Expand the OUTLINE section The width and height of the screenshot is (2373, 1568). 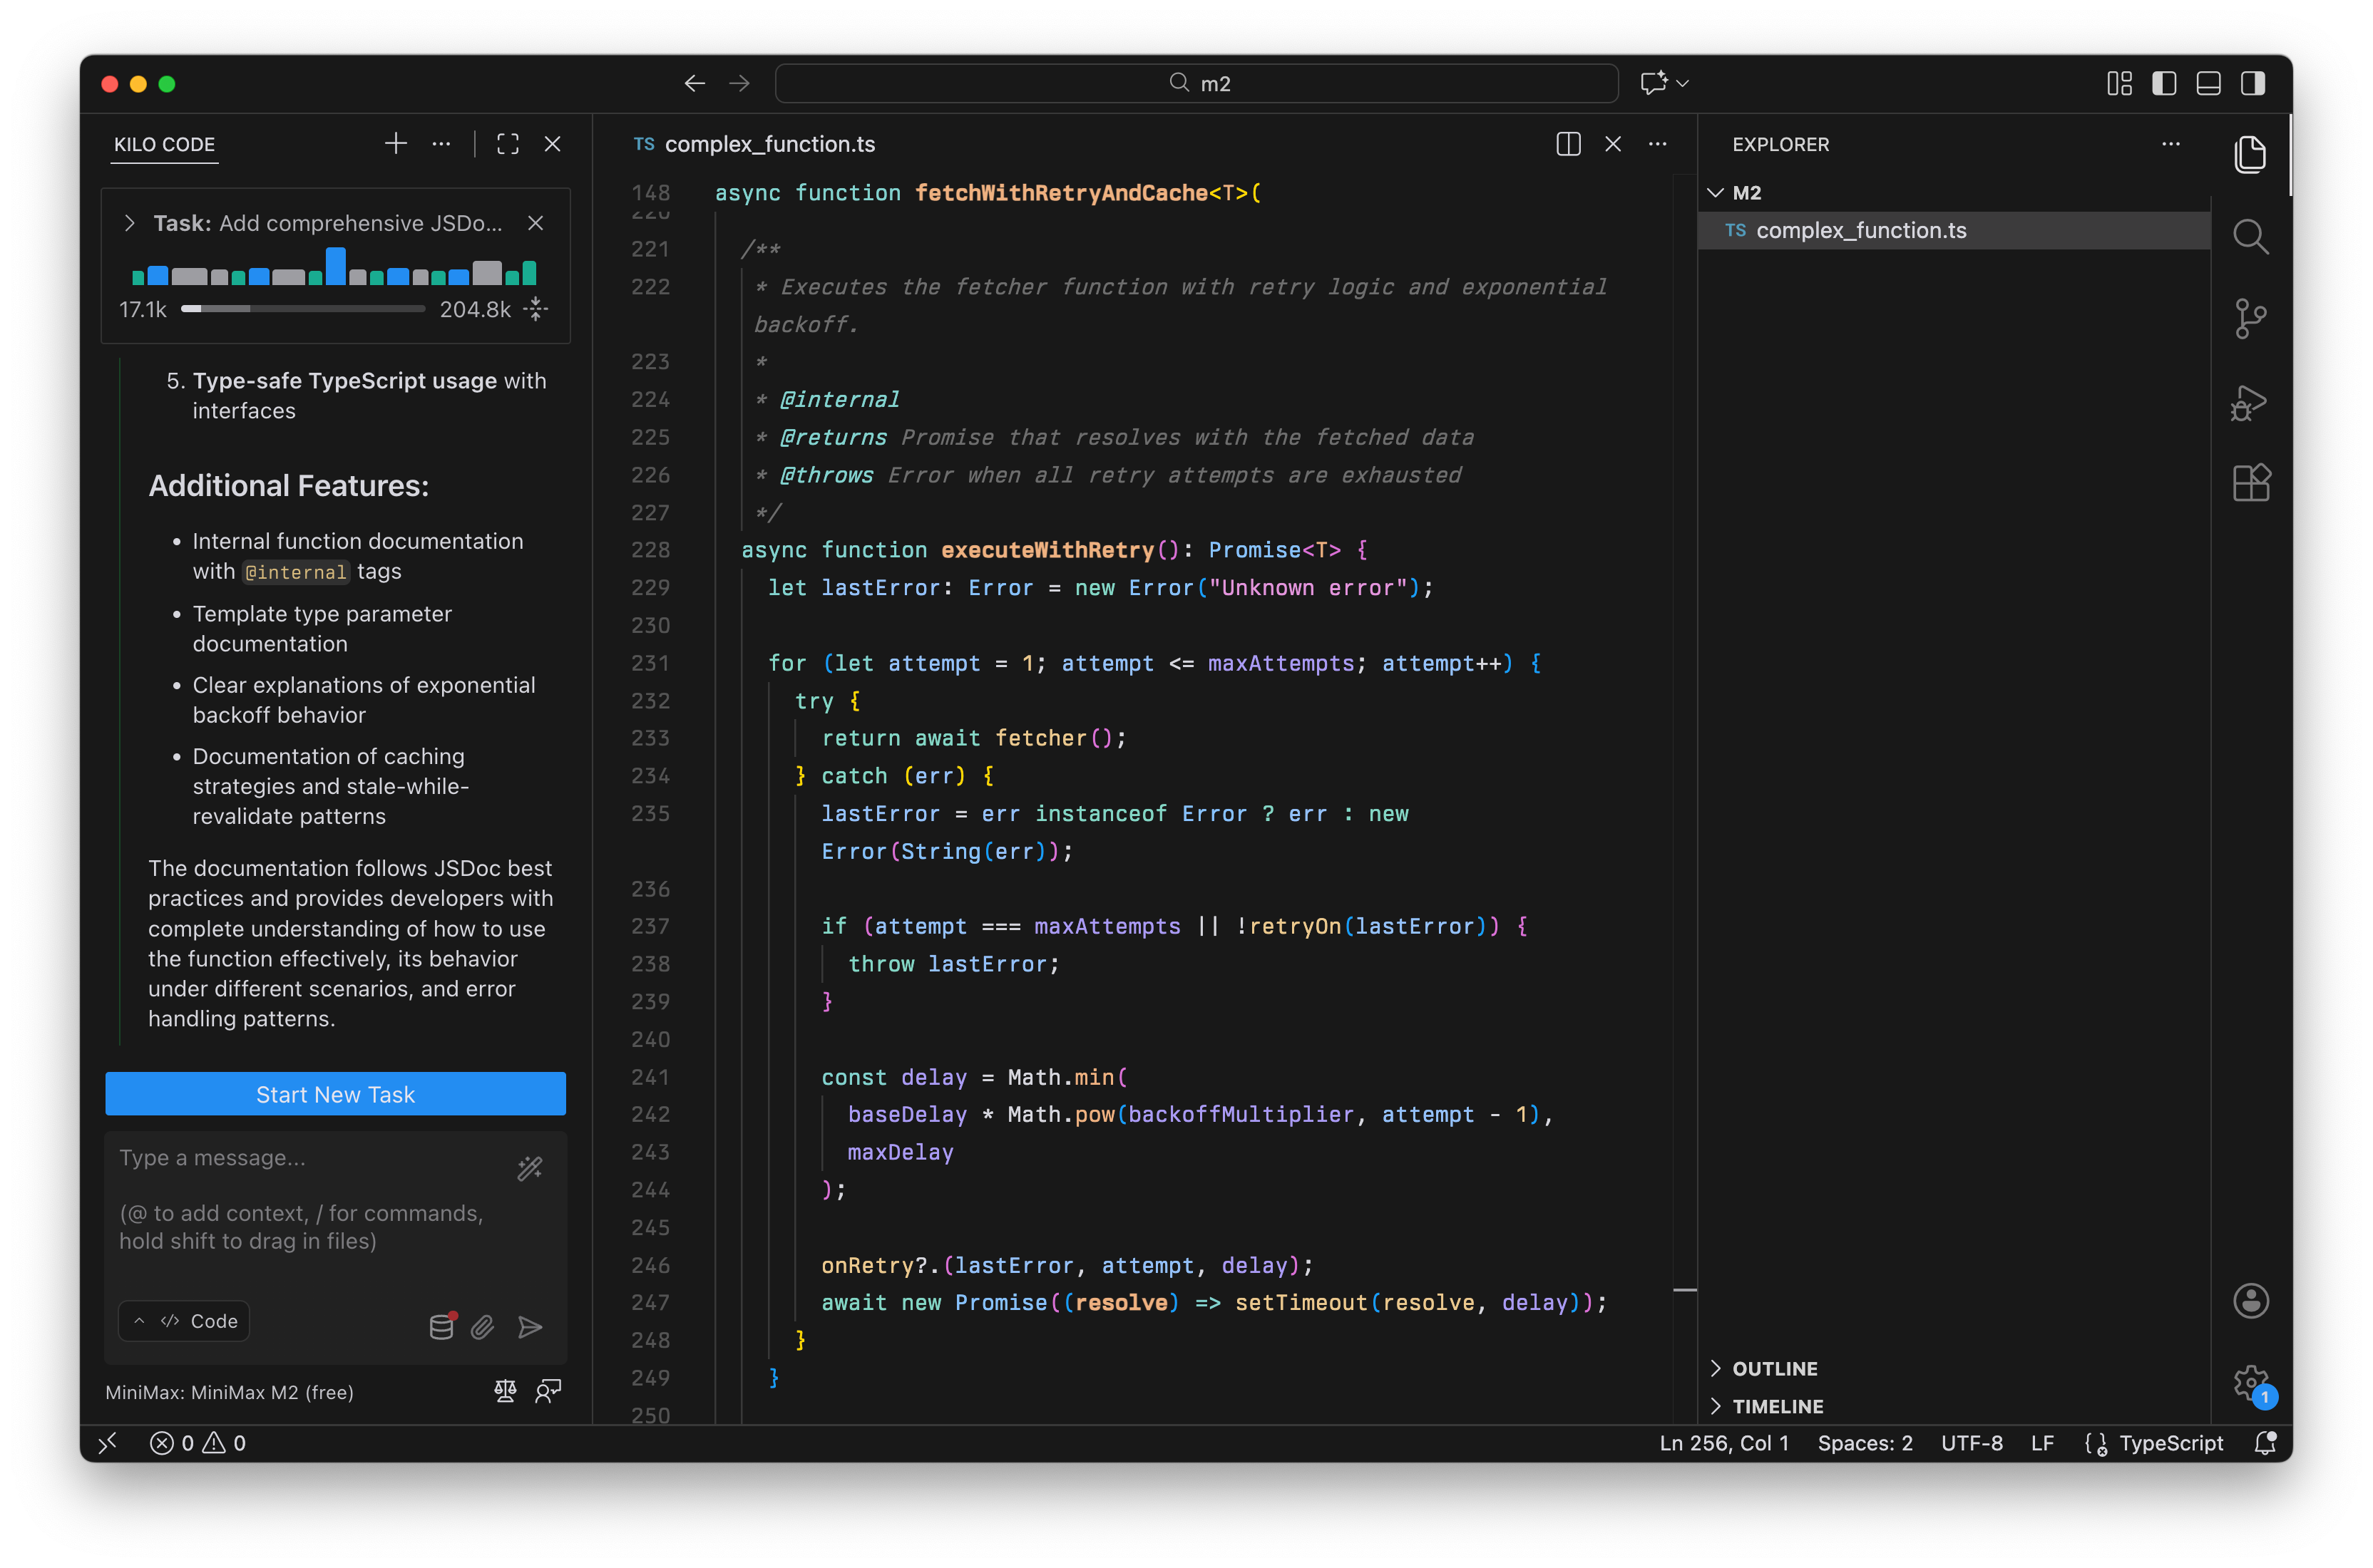click(1774, 1368)
